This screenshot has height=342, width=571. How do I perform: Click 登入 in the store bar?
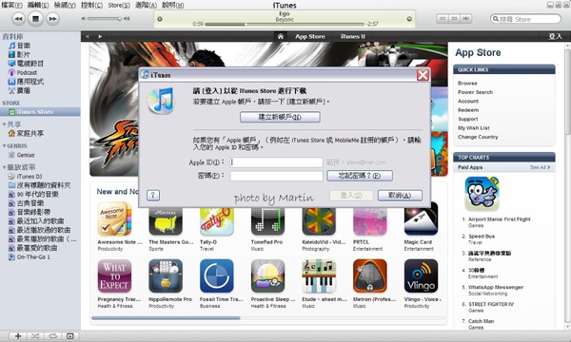(x=556, y=36)
